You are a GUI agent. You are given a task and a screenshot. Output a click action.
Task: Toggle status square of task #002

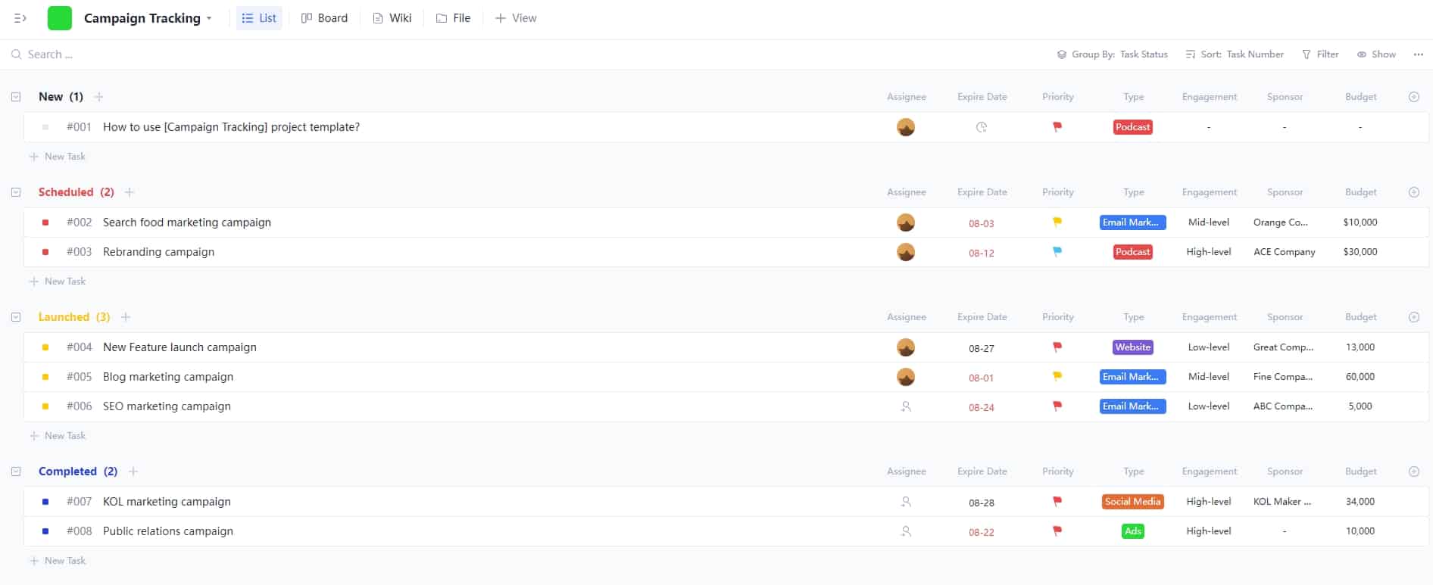(45, 222)
